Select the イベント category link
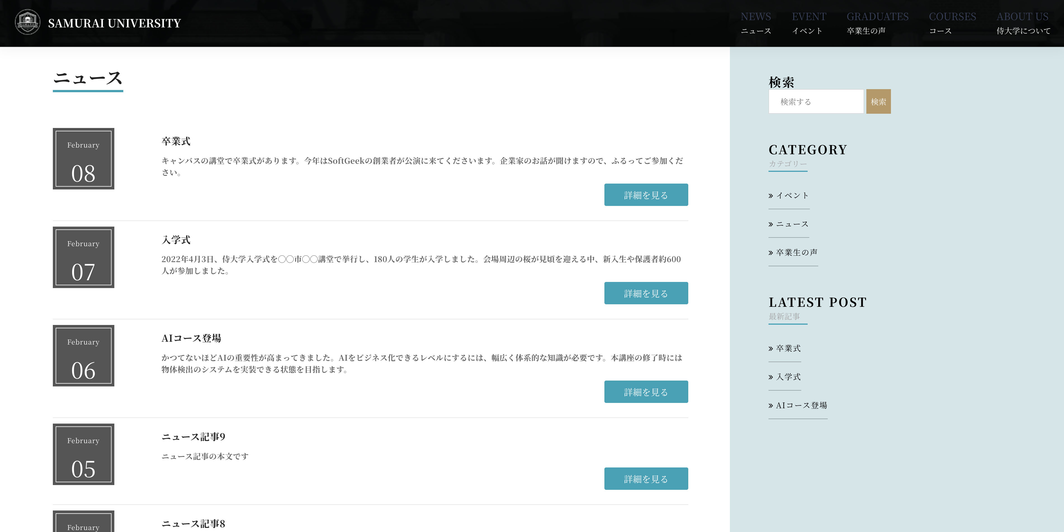The width and height of the screenshot is (1064, 532). pos(789,196)
